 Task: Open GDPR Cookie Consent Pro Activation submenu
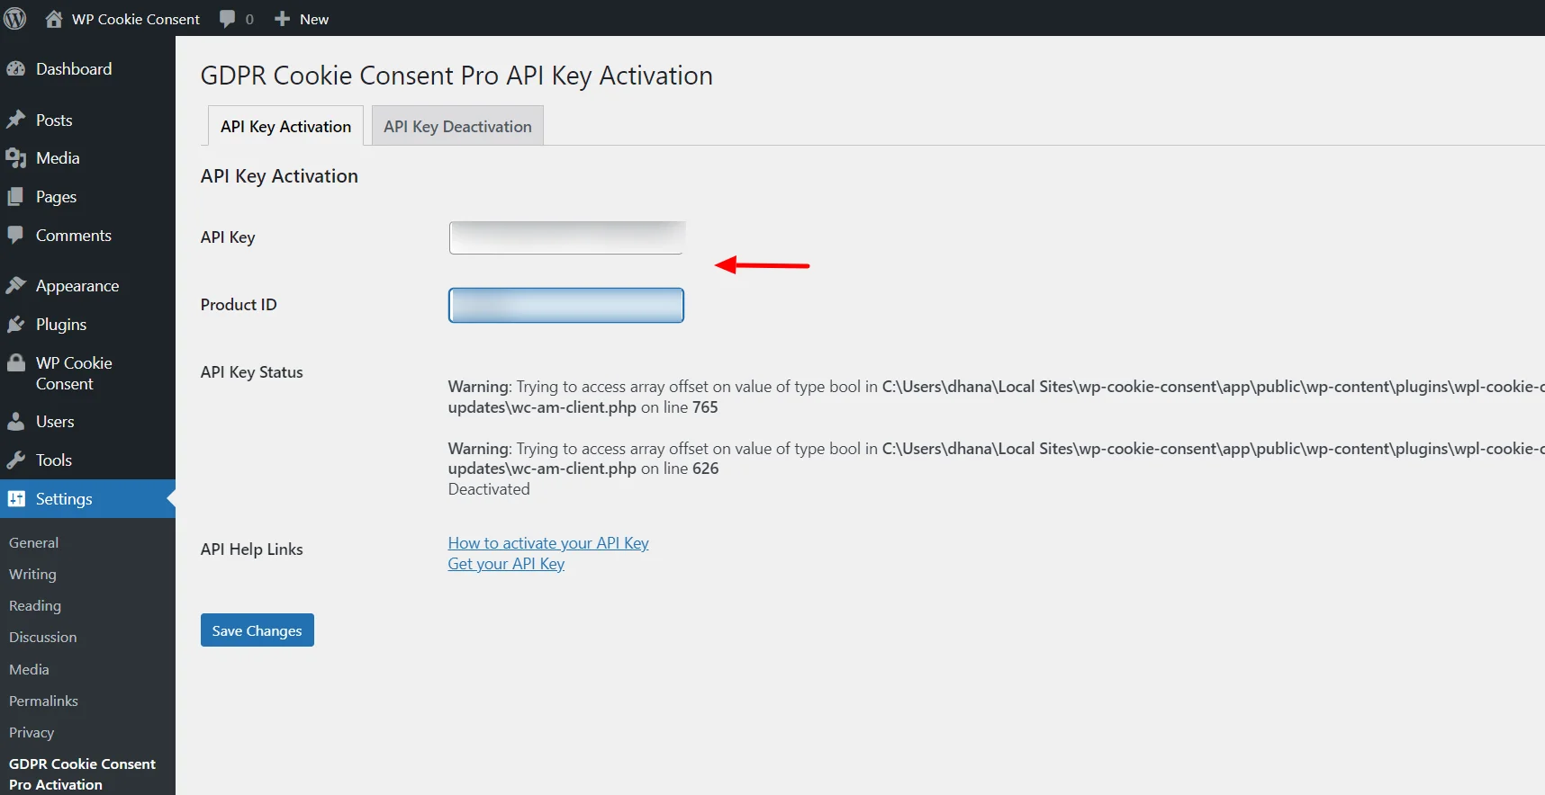(82, 774)
